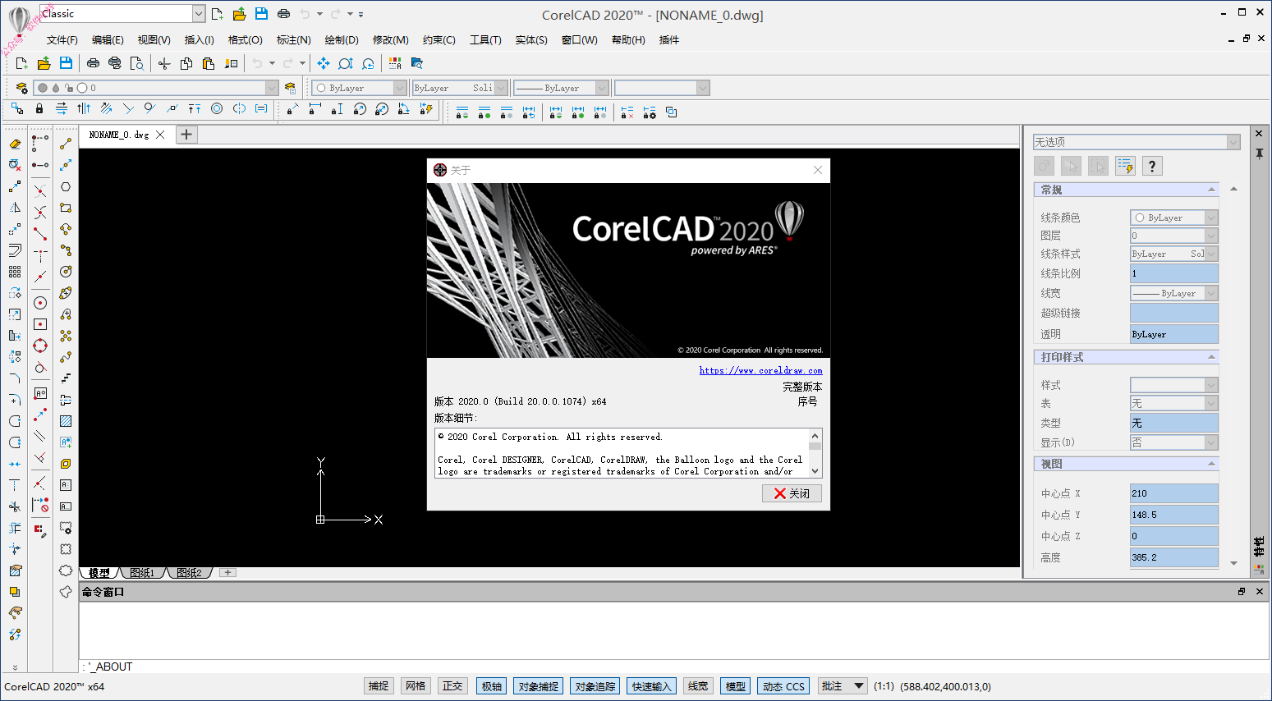Toggle 极轴 polar mode
1272x701 pixels.
pos(492,686)
